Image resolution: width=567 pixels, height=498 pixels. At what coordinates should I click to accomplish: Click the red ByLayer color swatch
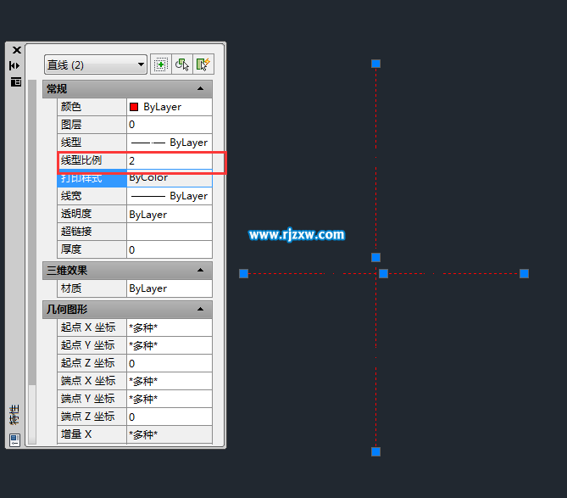pyautogui.click(x=134, y=107)
